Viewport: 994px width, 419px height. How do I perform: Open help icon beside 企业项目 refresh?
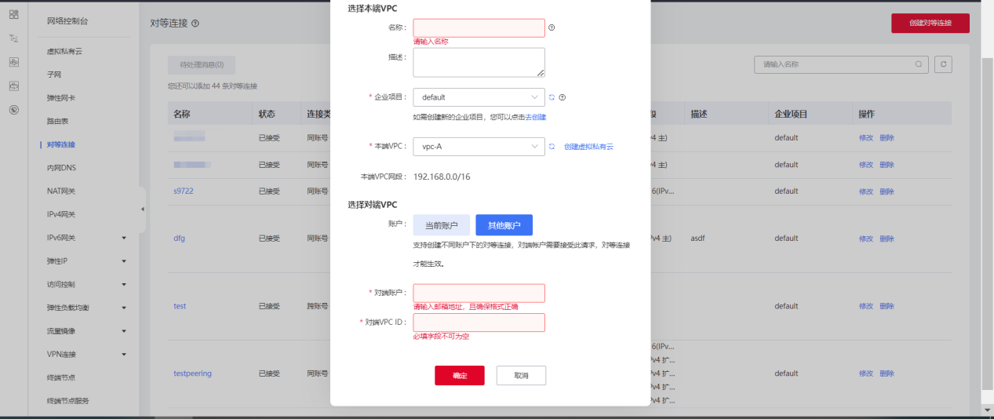(x=563, y=97)
